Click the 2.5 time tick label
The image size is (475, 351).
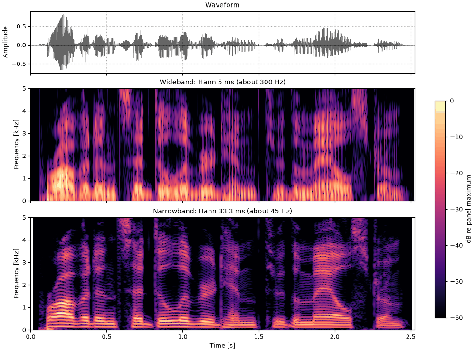(x=411, y=337)
